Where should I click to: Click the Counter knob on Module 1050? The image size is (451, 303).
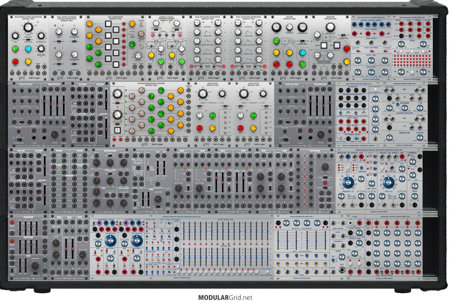[138, 56]
